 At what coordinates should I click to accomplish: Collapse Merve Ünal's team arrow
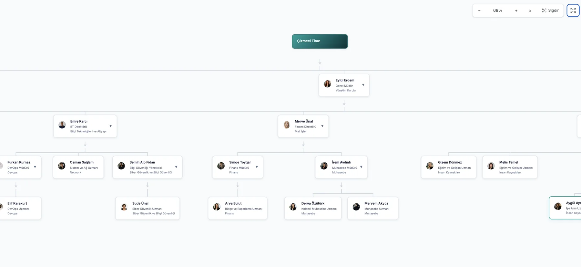[x=322, y=126]
